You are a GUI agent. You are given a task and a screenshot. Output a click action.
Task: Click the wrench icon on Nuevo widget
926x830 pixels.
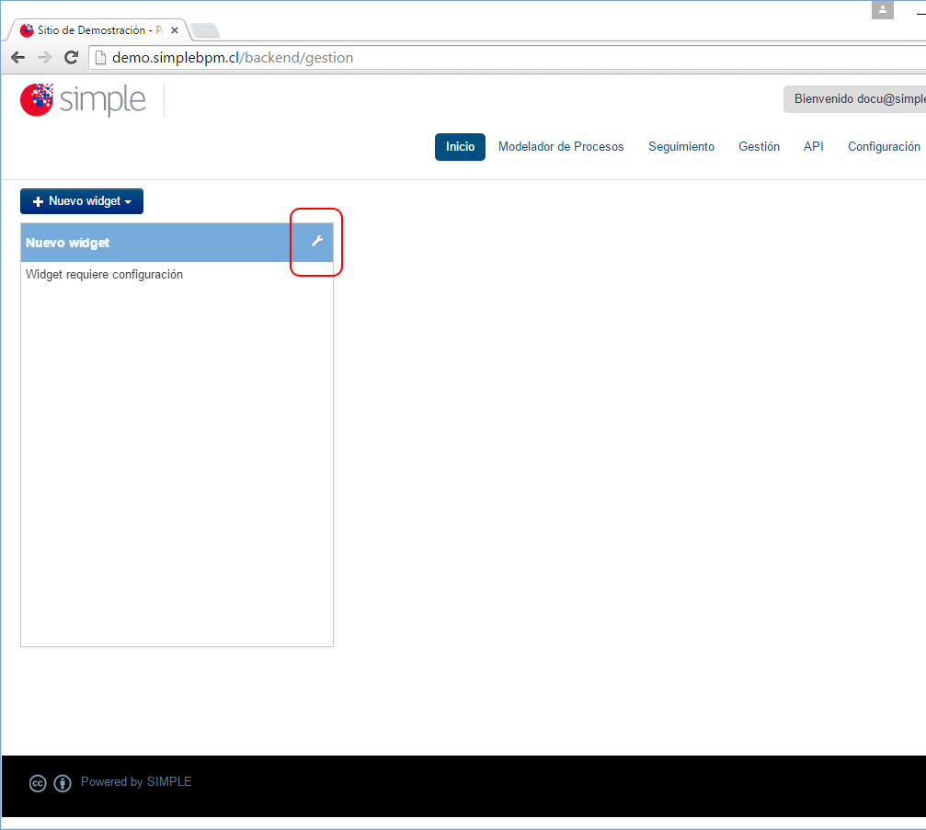317,240
